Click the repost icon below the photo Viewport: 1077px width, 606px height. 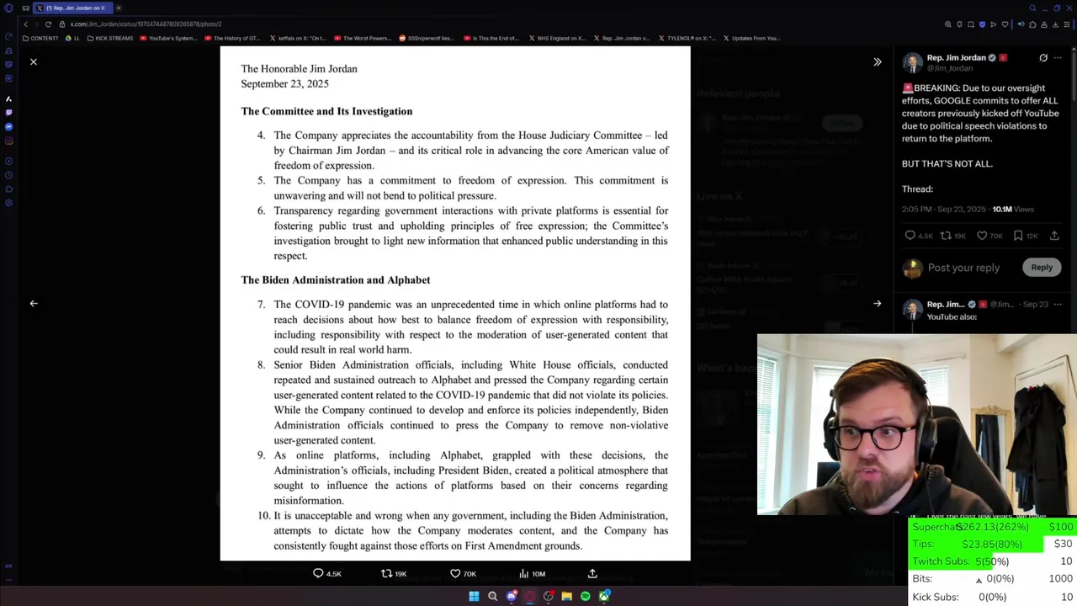[386, 573]
